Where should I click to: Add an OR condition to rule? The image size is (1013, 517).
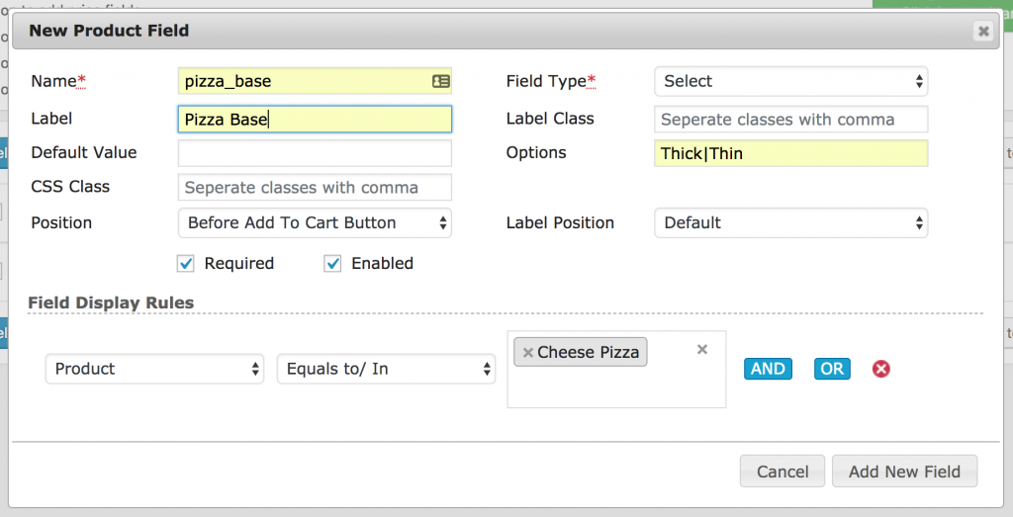pyautogui.click(x=832, y=369)
